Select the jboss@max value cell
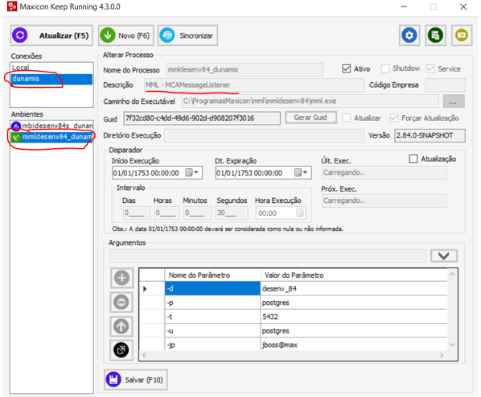 [354, 345]
